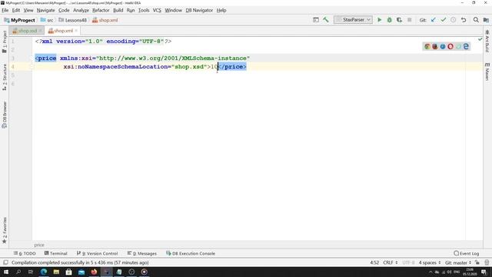
Task: Open the Build menu
Action: [x=118, y=10]
